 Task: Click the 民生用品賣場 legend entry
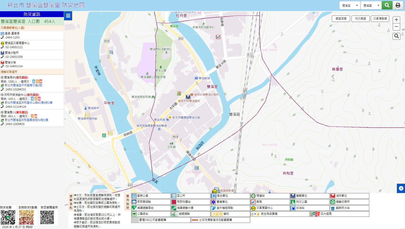280,214
